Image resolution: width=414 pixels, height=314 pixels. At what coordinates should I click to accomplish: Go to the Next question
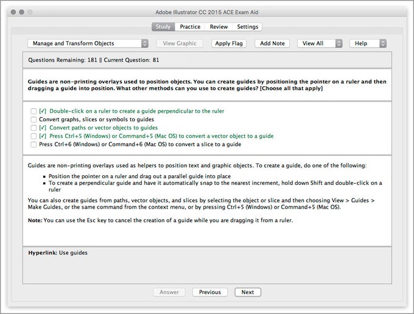tap(248, 292)
